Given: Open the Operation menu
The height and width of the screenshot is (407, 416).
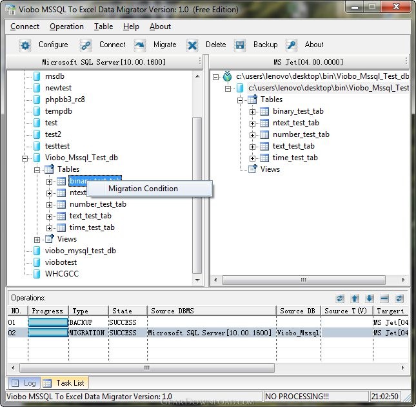Looking at the screenshot, I should 66,26.
